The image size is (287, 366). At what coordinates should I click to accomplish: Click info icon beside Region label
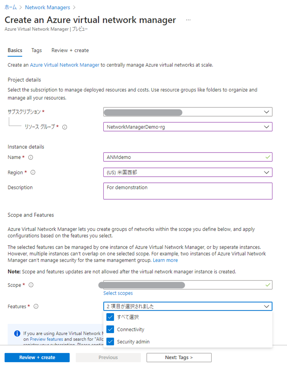33,172
